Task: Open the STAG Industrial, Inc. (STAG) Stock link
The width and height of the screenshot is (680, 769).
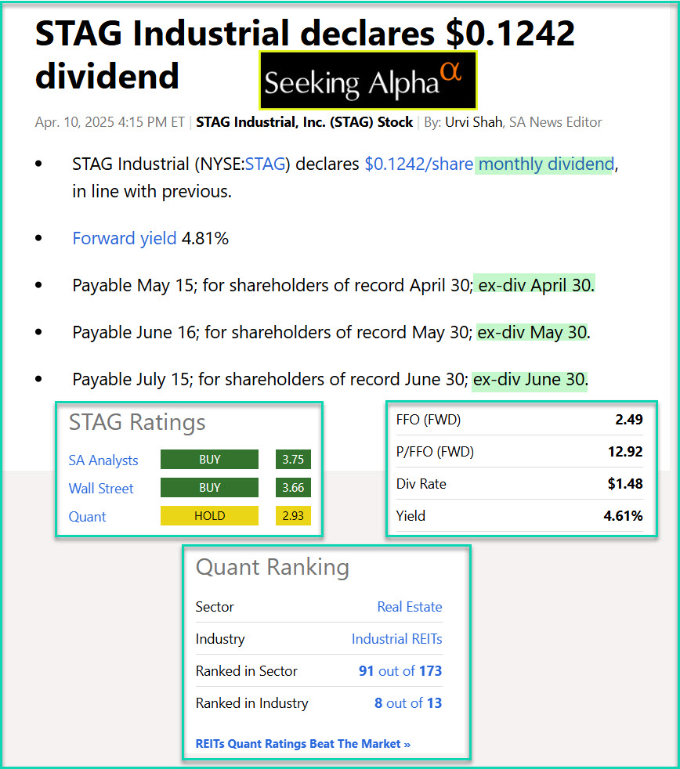Action: pyautogui.click(x=304, y=122)
